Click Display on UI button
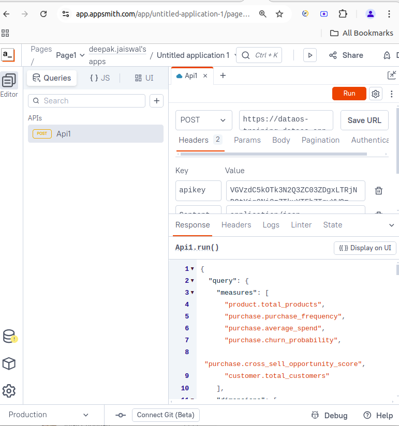This screenshot has height=426, width=399. coord(365,248)
